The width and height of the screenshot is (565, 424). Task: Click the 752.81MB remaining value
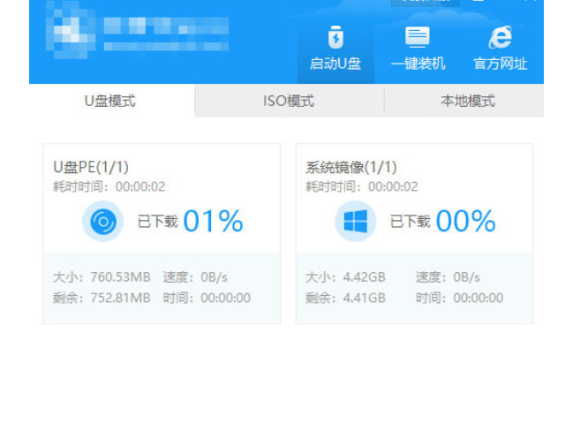pos(120,299)
